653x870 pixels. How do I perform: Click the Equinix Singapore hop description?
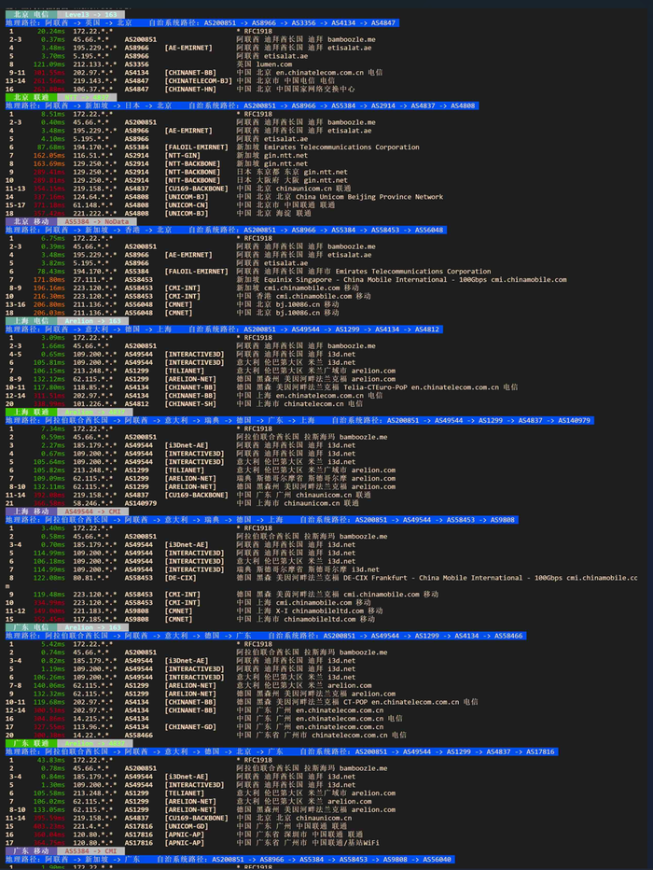(x=415, y=280)
